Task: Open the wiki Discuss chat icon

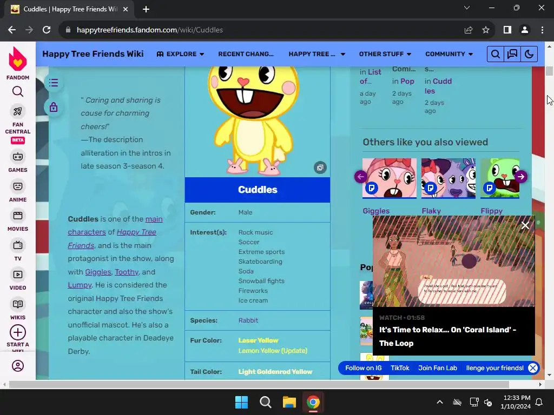Action: pyautogui.click(x=512, y=54)
